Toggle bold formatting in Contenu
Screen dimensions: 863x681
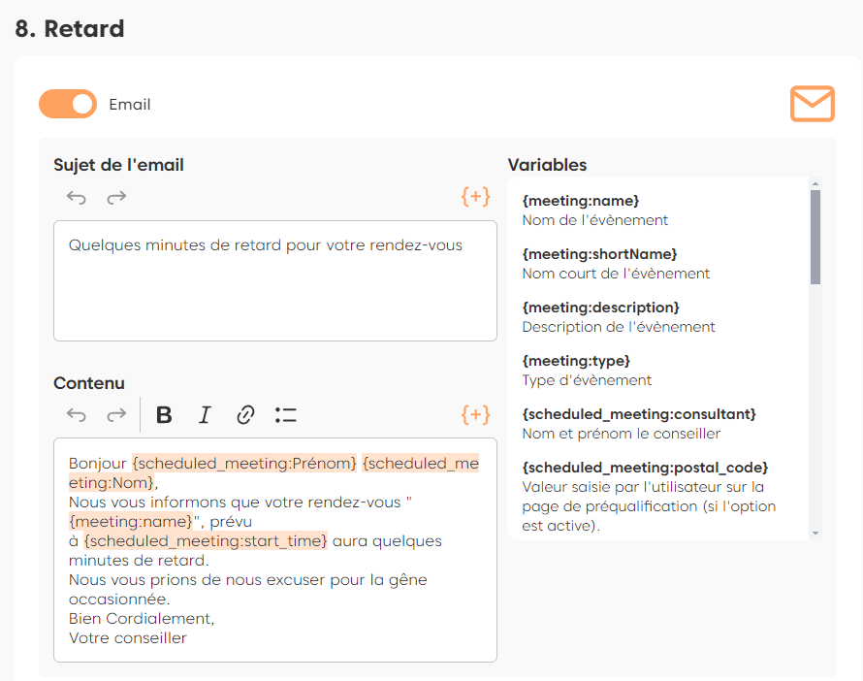[164, 415]
